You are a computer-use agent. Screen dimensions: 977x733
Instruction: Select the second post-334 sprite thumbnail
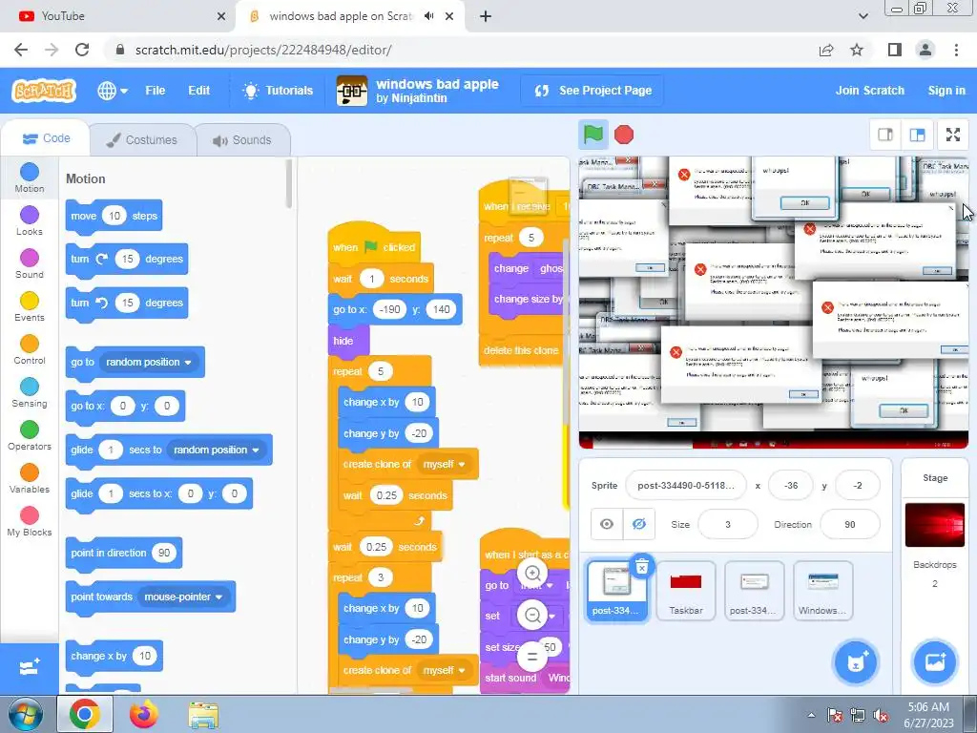(754, 591)
